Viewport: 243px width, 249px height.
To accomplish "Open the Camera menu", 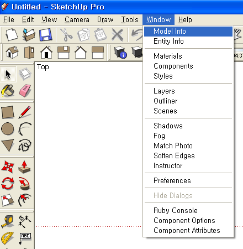I will (77, 20).
